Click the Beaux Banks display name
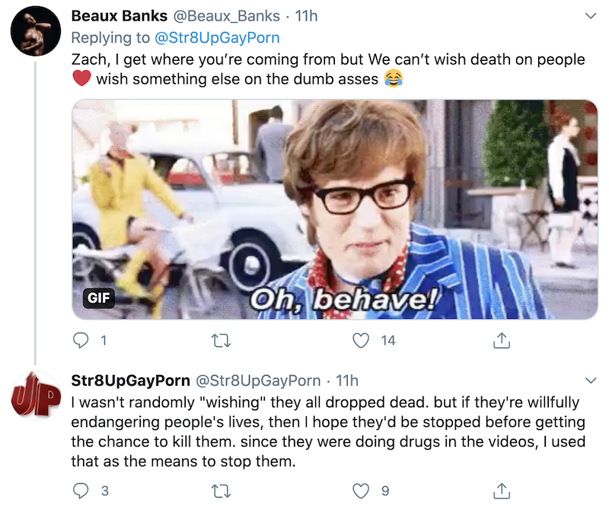609x509 pixels. pyautogui.click(x=118, y=16)
